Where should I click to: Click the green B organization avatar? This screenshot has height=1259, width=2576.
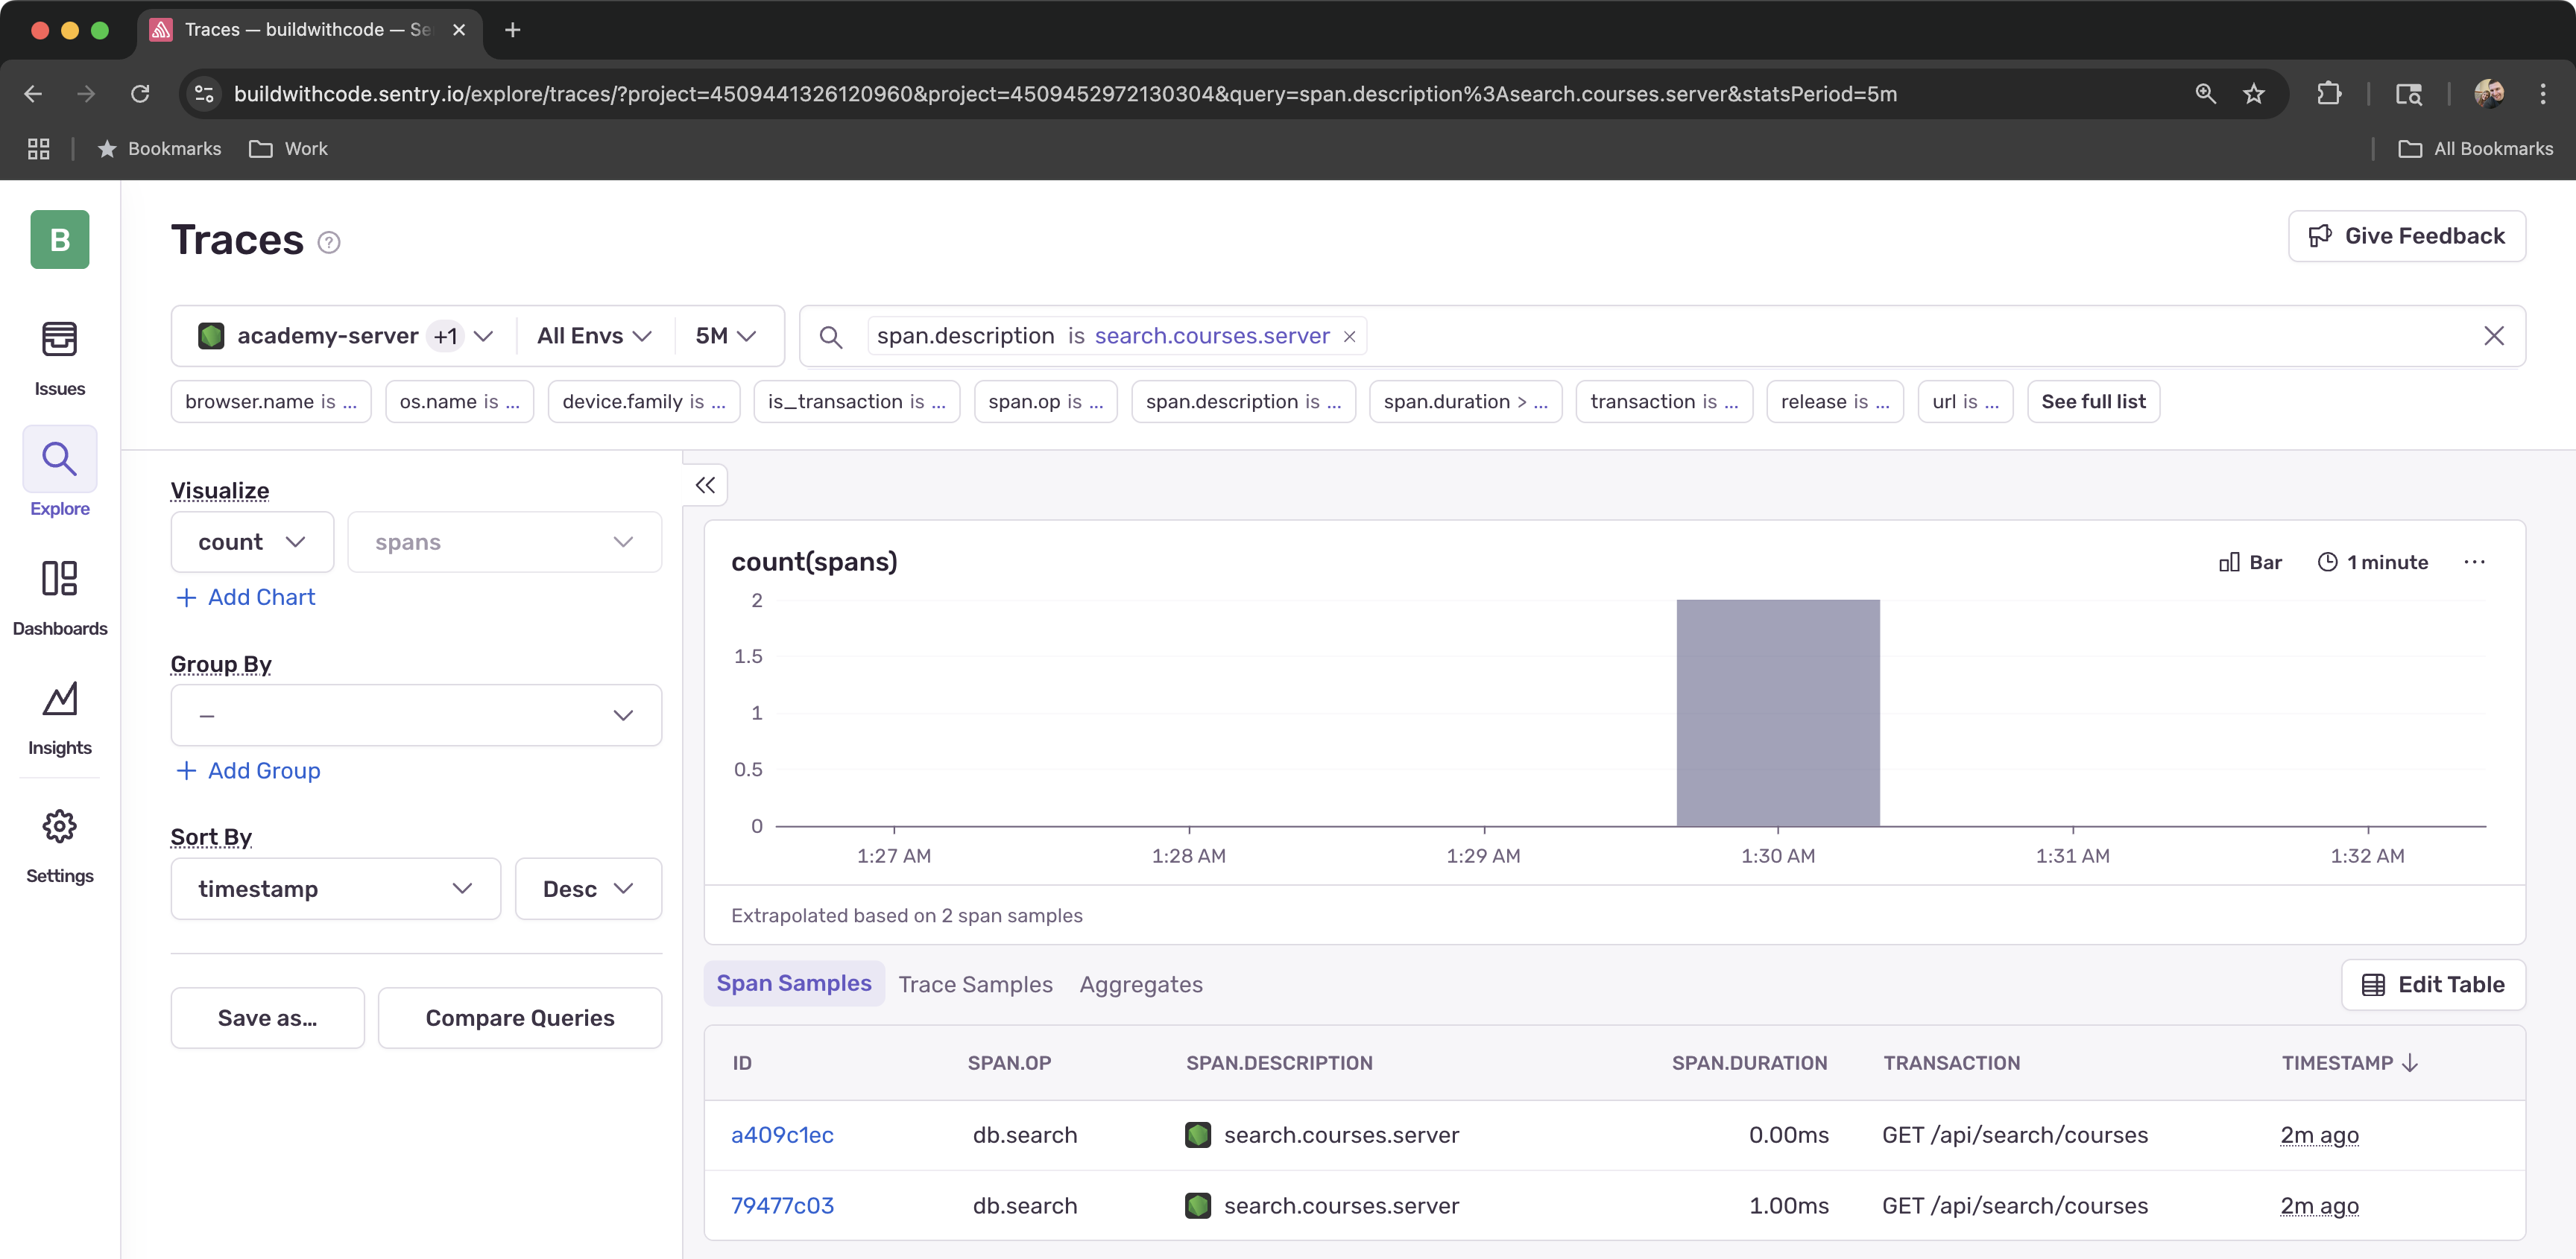59,239
